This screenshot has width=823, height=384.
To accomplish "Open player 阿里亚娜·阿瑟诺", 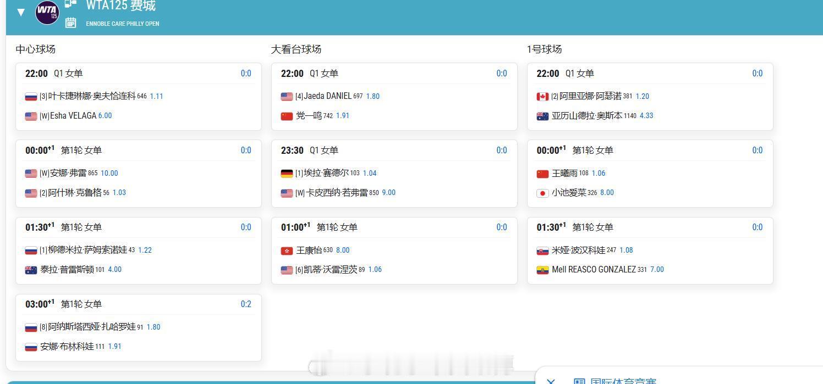I will (x=590, y=96).
